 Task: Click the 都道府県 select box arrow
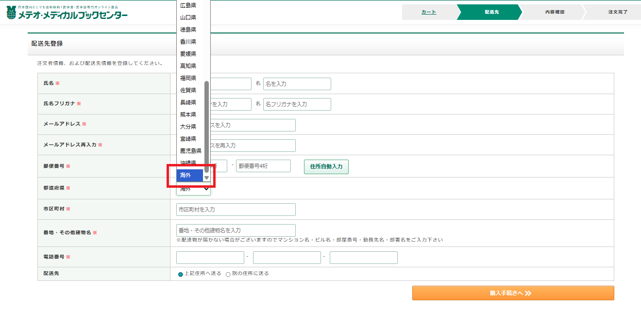click(205, 189)
